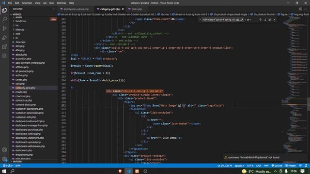This screenshot has height=174, width=310.
Task: Expand the sitemap folder
Action: [x=20, y=29]
